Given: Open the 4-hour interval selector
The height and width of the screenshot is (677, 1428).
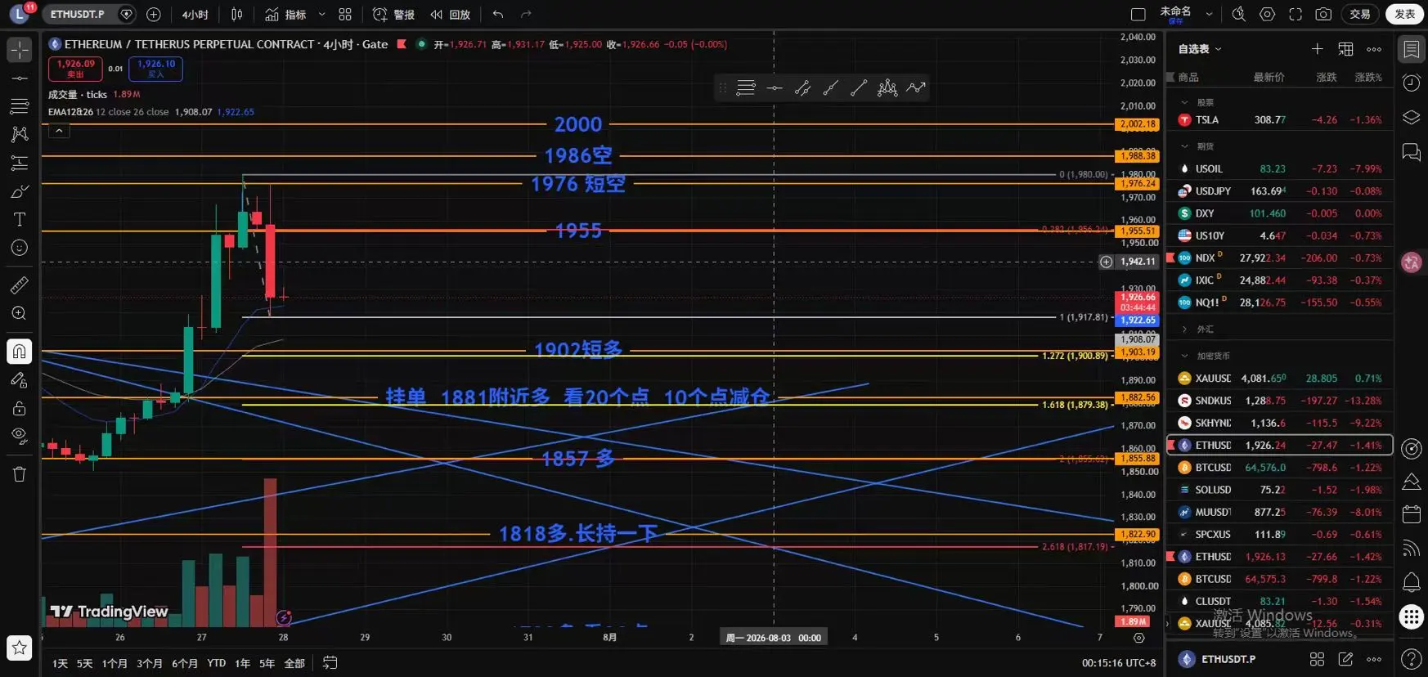Looking at the screenshot, I should tap(195, 14).
